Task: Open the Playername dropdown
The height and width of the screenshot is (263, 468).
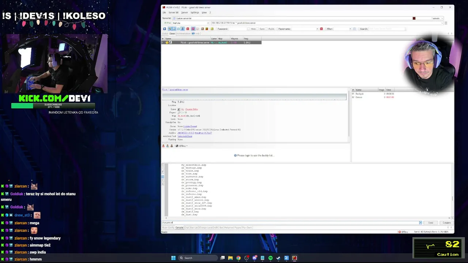Action: (x=317, y=29)
